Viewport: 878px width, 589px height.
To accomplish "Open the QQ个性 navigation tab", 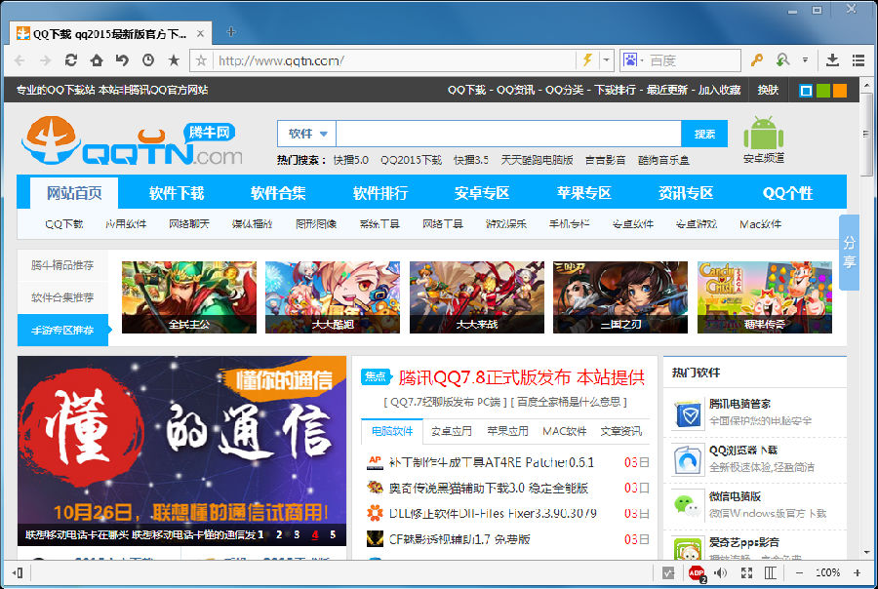I will 788,193.
